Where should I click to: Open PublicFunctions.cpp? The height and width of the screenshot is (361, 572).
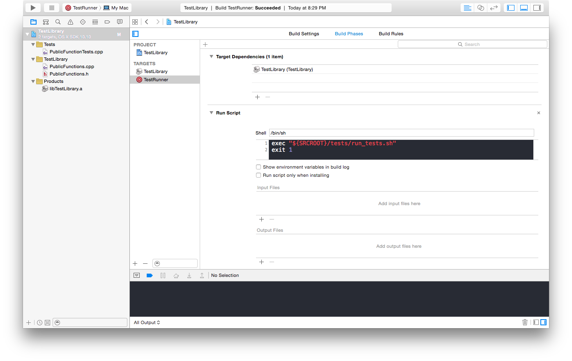coord(72,66)
